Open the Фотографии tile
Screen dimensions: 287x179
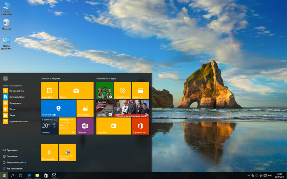[x=85, y=108]
